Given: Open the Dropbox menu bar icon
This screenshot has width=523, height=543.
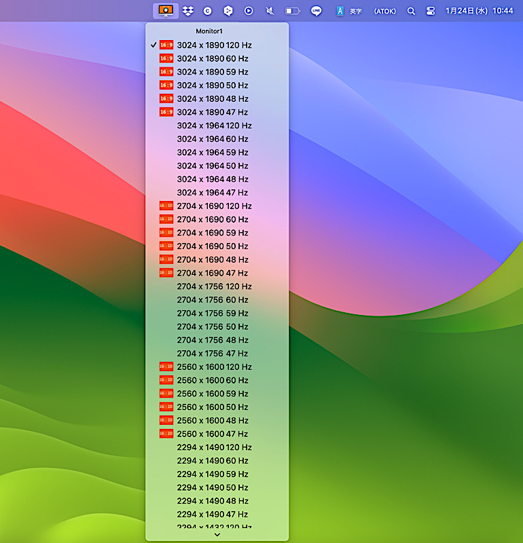Looking at the screenshot, I should (x=188, y=11).
